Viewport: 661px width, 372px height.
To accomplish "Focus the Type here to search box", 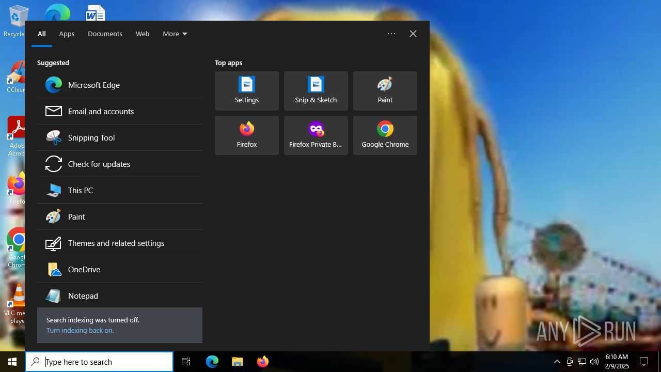I will (99, 362).
